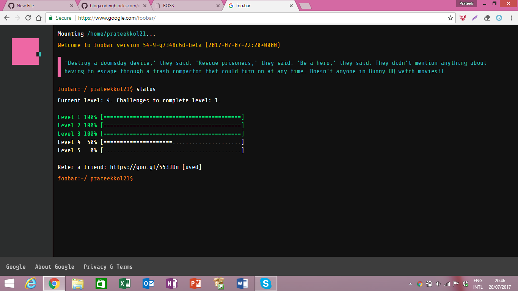Reload the foo.bar page
Viewport: 518px width, 291px height.
coord(28,18)
